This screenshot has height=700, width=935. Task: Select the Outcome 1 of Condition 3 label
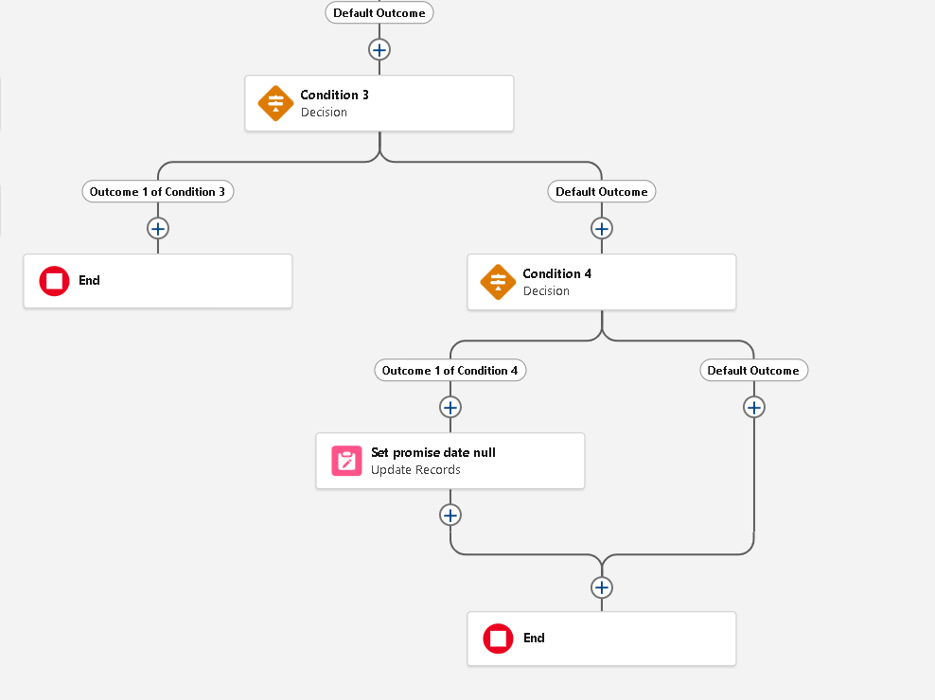tap(157, 192)
